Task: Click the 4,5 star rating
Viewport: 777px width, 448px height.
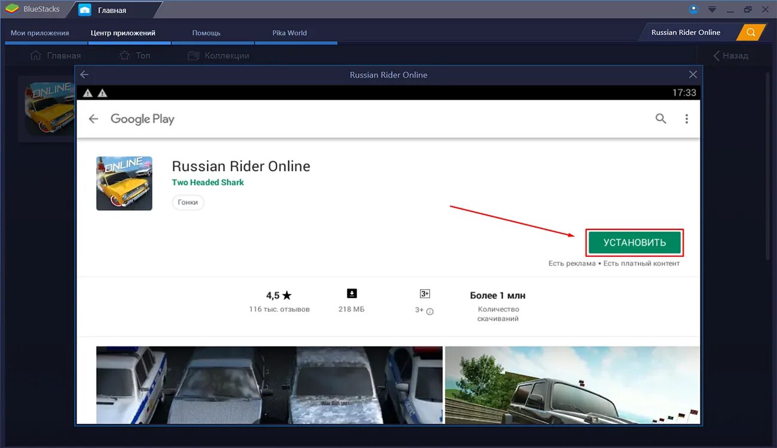Action: [x=279, y=296]
